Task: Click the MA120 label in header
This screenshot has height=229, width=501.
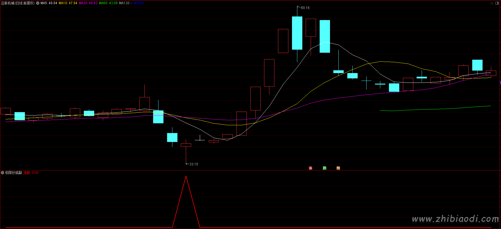Action: click(x=125, y=3)
